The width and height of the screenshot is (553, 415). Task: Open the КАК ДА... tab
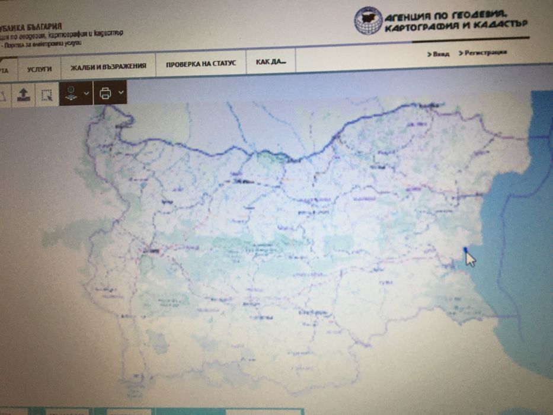click(x=270, y=62)
